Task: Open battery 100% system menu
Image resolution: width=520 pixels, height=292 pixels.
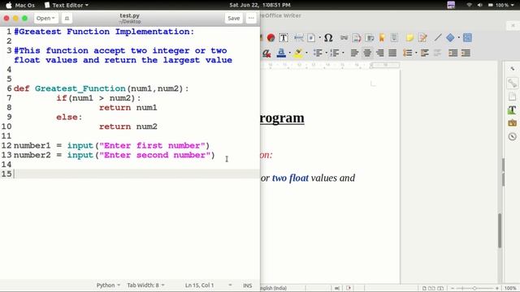Action: coord(500,5)
